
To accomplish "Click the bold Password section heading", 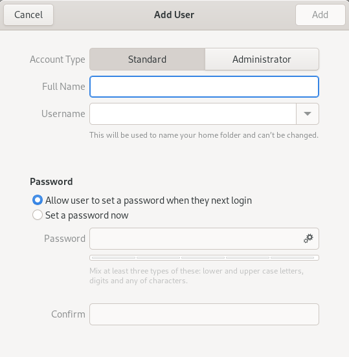I will coord(51,182).
